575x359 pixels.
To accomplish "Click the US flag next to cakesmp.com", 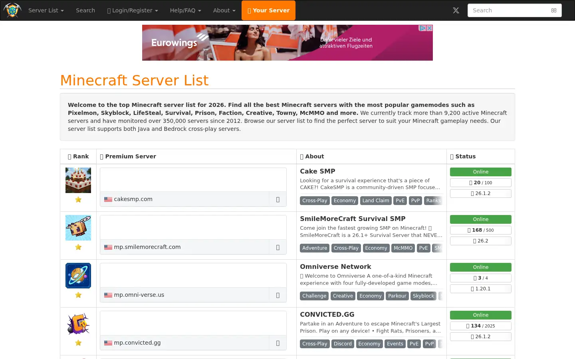I will tap(108, 199).
